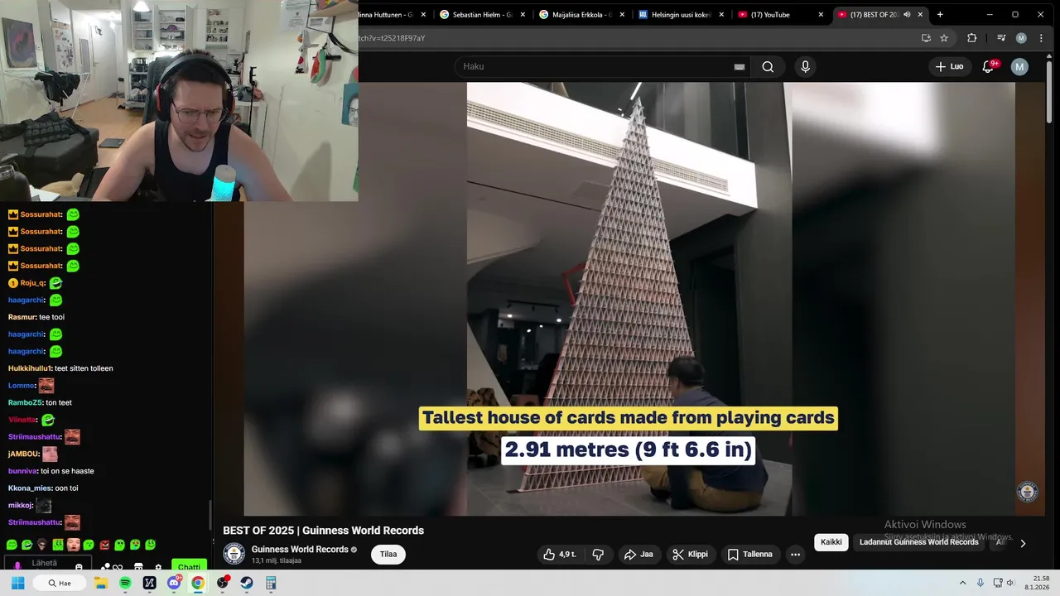1060x596 pixels.
Task: Show more filter chips with right arrow
Action: (1023, 543)
